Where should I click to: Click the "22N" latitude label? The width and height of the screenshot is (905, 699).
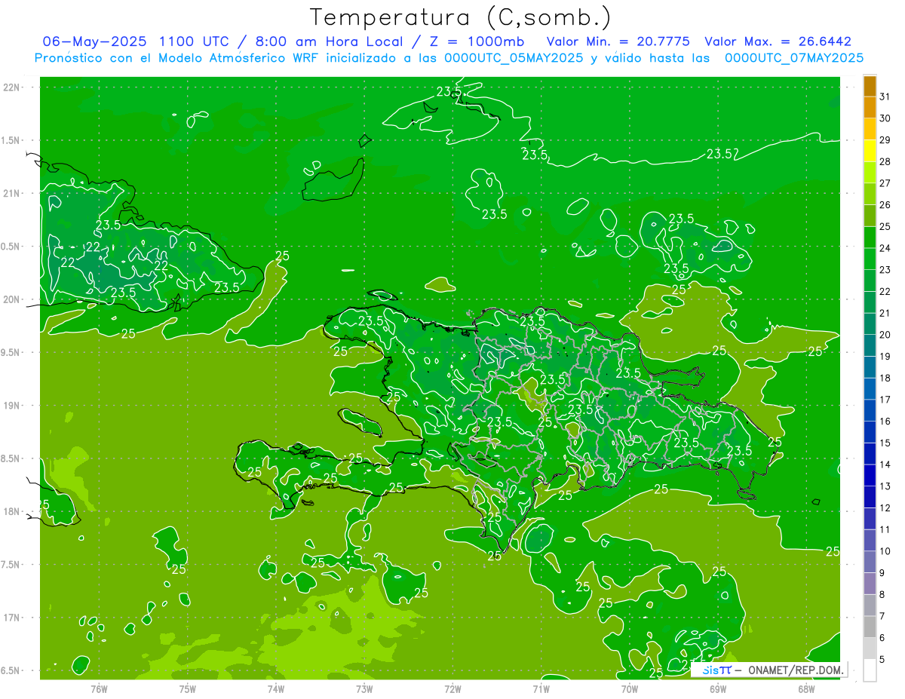pyautogui.click(x=12, y=87)
